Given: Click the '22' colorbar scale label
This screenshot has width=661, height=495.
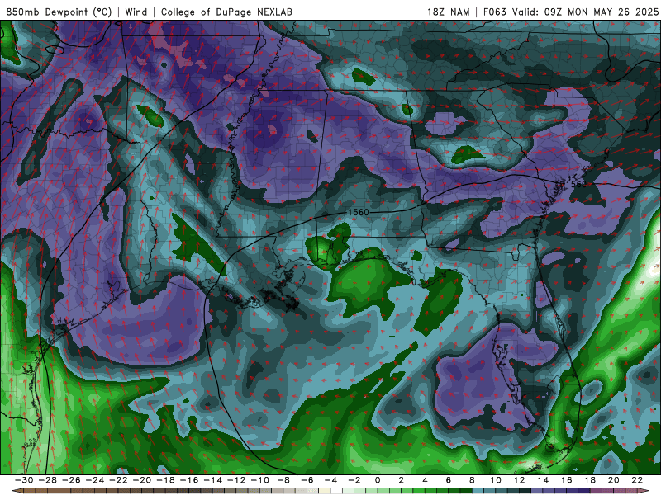Looking at the screenshot, I should click(637, 480).
